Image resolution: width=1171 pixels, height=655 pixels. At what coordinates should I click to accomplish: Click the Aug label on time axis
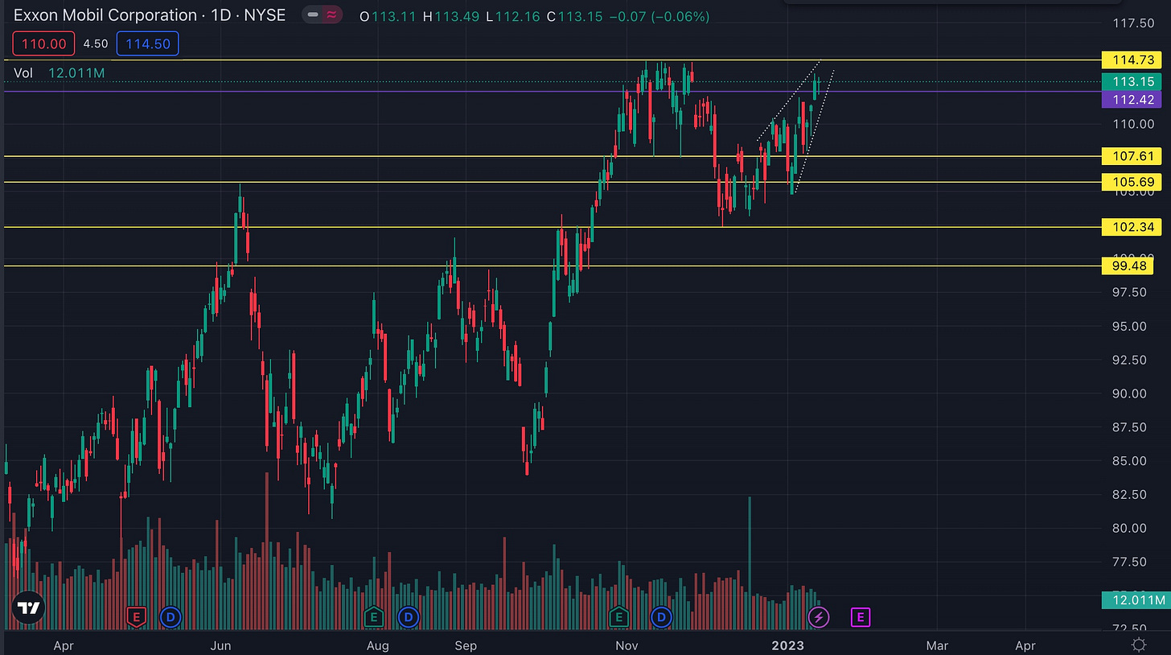click(x=377, y=645)
